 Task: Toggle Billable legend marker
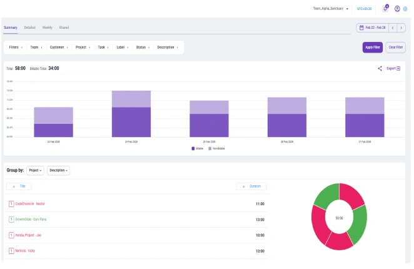[x=193, y=148]
